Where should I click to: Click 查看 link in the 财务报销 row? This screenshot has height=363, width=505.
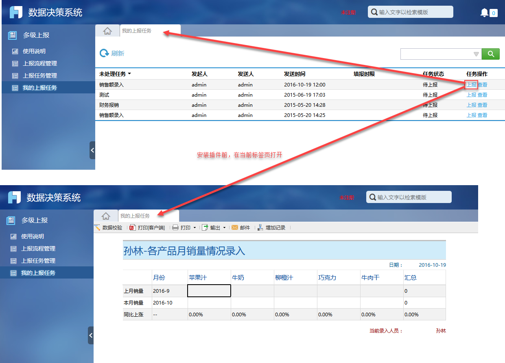tap(482, 105)
